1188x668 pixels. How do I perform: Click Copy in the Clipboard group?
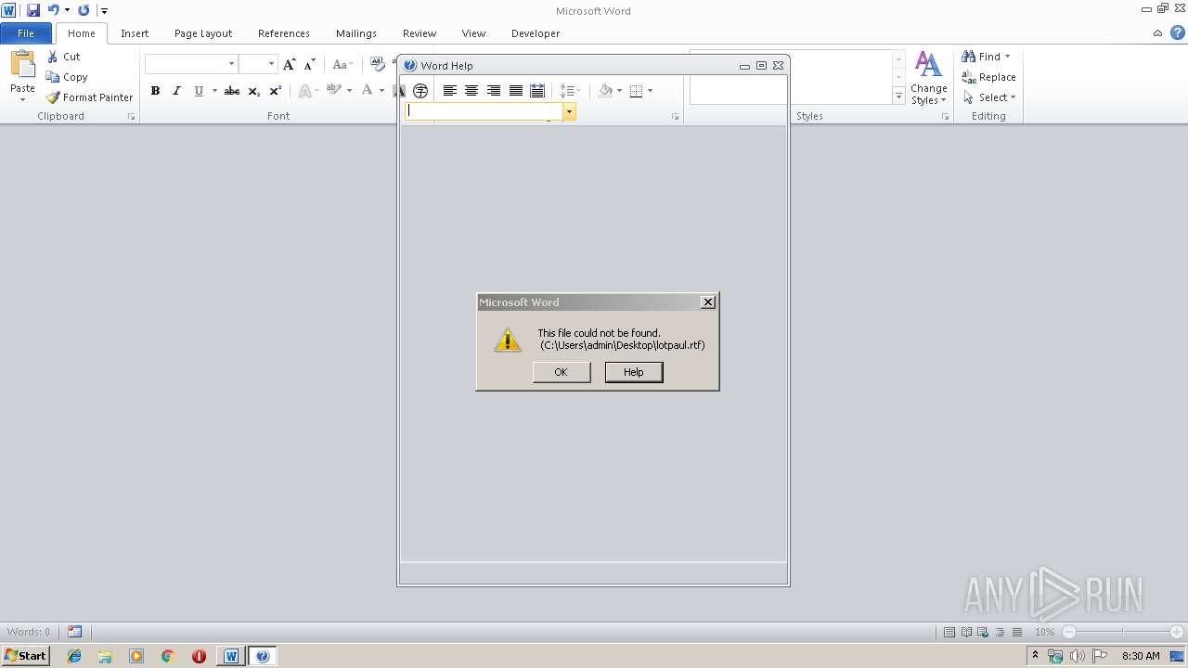point(67,77)
